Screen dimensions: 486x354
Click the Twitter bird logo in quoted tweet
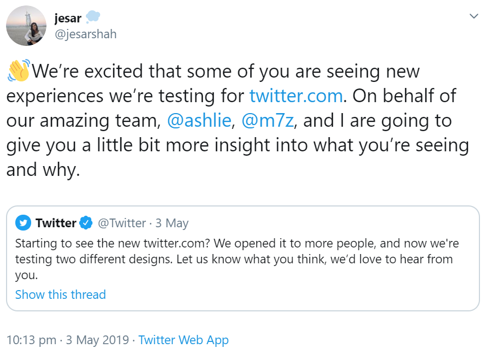[x=23, y=223]
